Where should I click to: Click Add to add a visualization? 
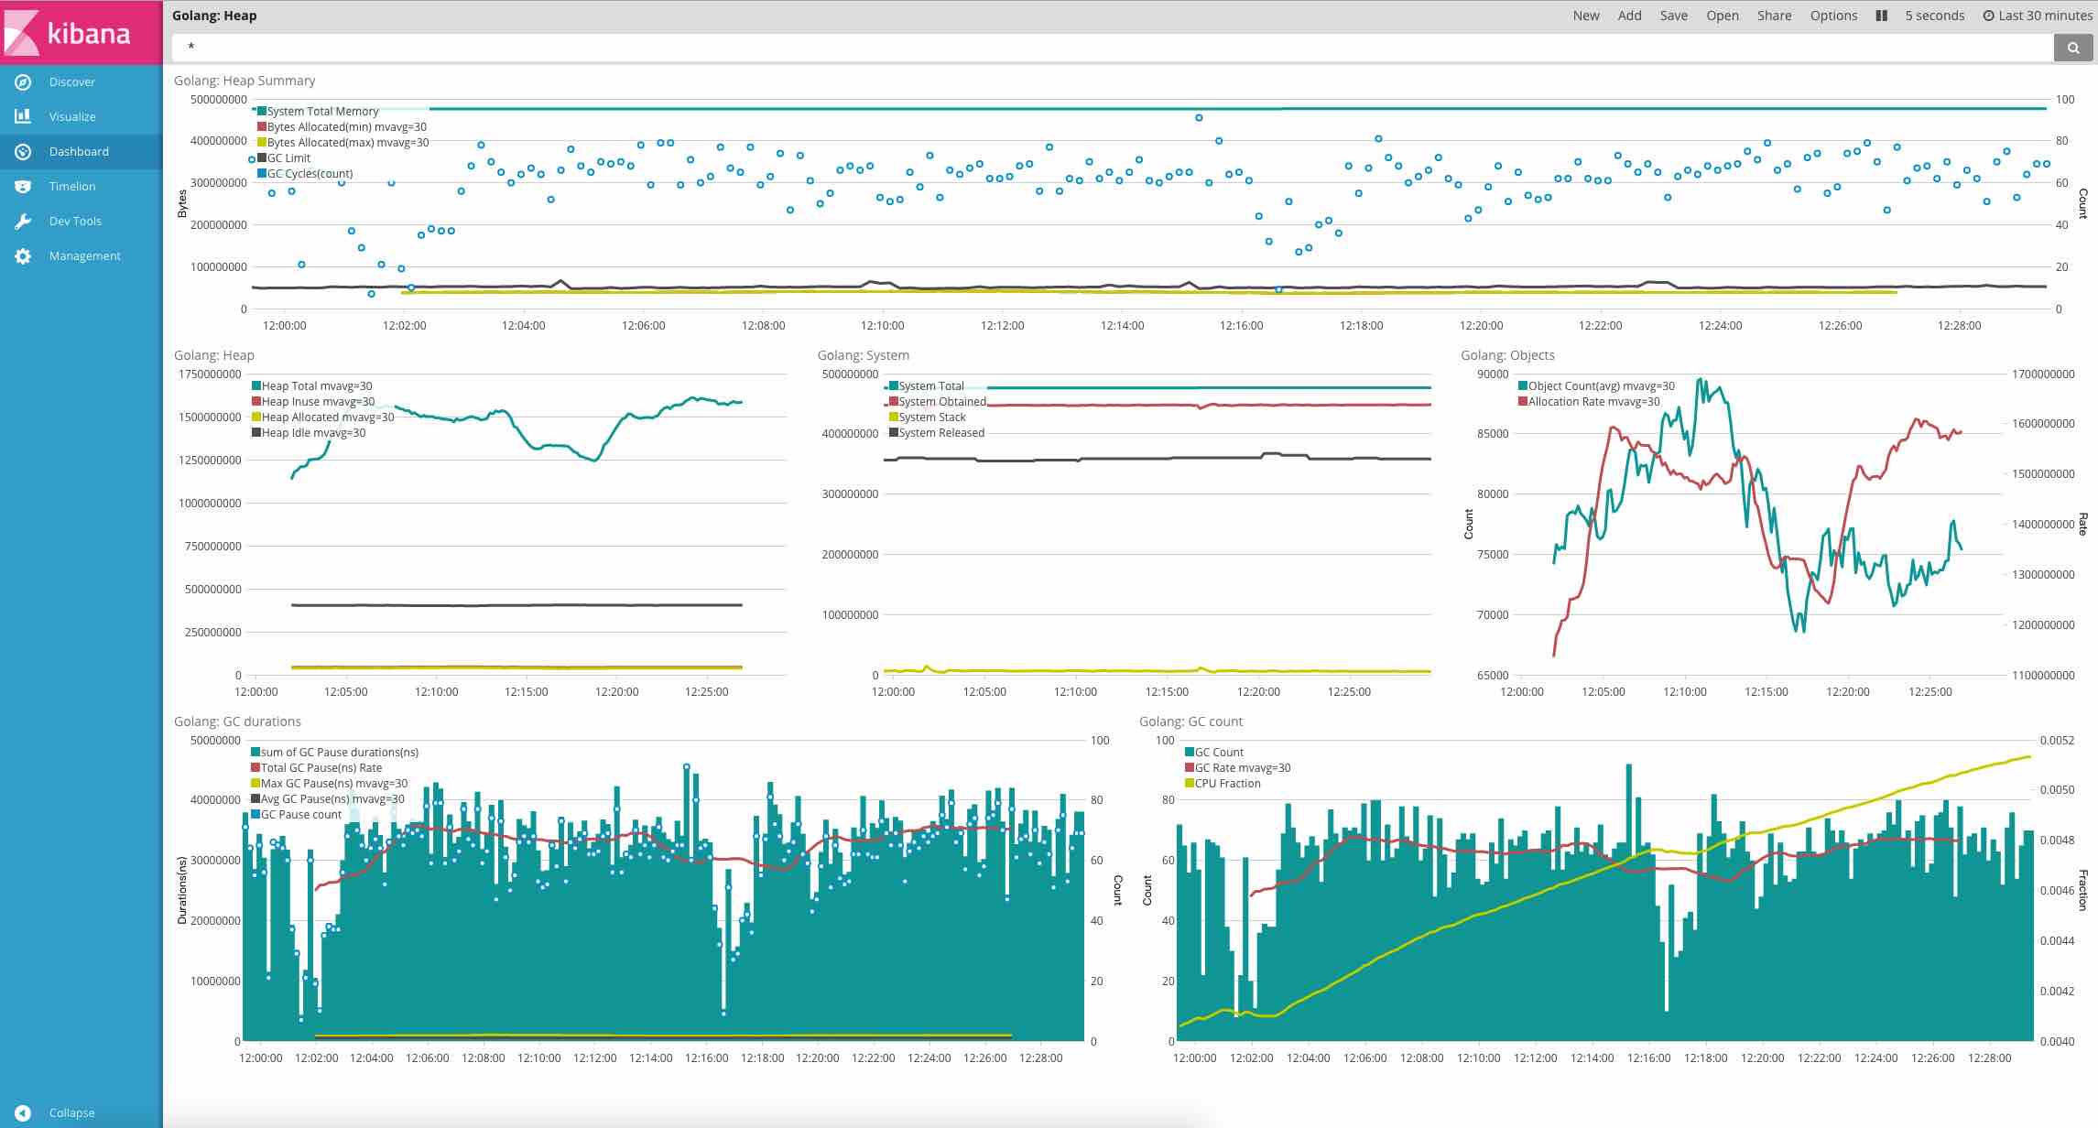[x=1629, y=16]
